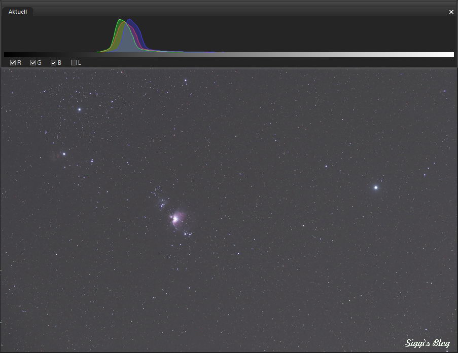Image resolution: width=458 pixels, height=353 pixels.
Task: Open the Siggi's Blog watermark link
Action: 427,343
